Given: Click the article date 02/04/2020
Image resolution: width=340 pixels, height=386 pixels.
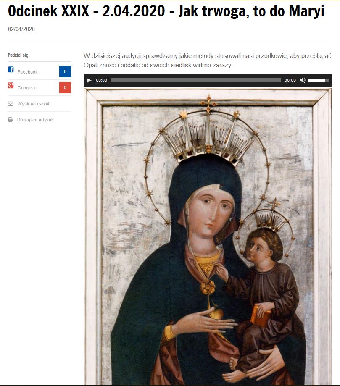Looking at the screenshot, I should coord(21,29).
